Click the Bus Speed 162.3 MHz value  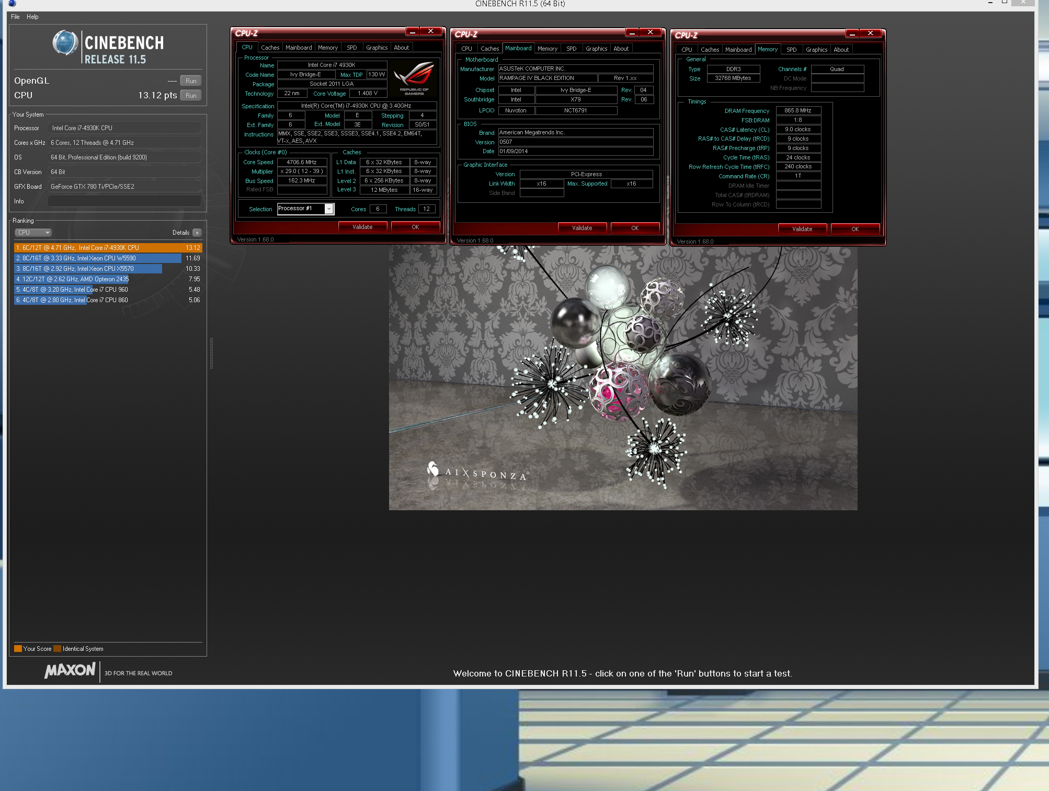(x=302, y=181)
